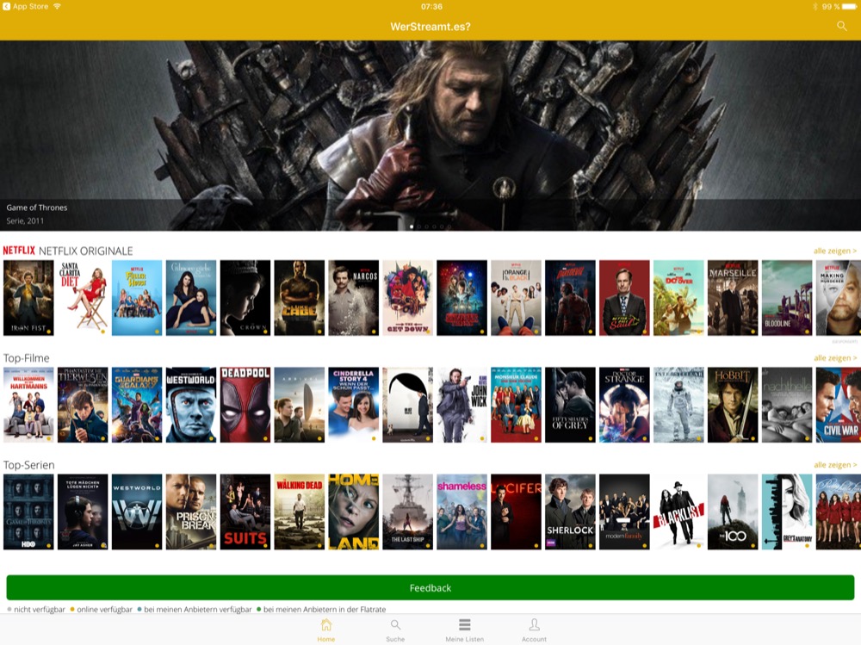The image size is (861, 645).
Task: Show all Netflix Originale titles
Action: click(834, 251)
